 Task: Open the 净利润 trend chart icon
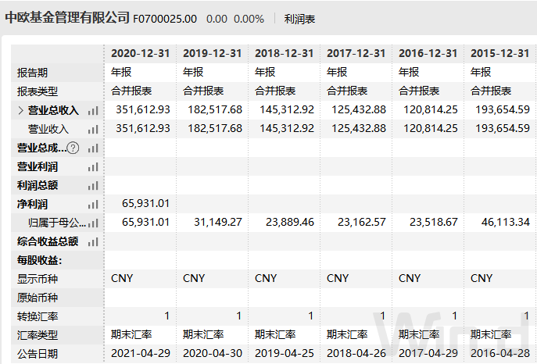pyautogui.click(x=93, y=204)
